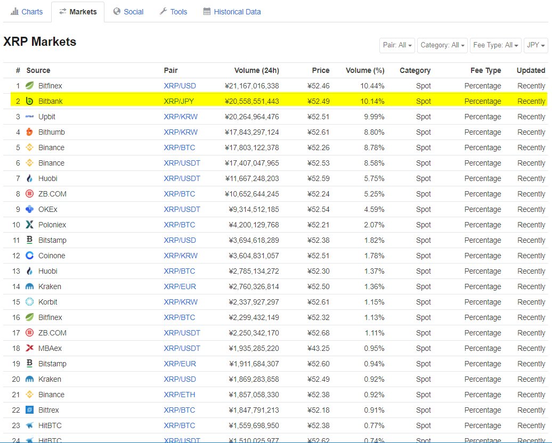Open the XRP/USDT link for MBAex
The height and width of the screenshot is (443, 552).
click(x=182, y=348)
